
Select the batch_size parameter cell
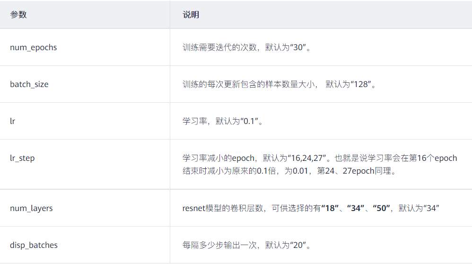[29, 84]
